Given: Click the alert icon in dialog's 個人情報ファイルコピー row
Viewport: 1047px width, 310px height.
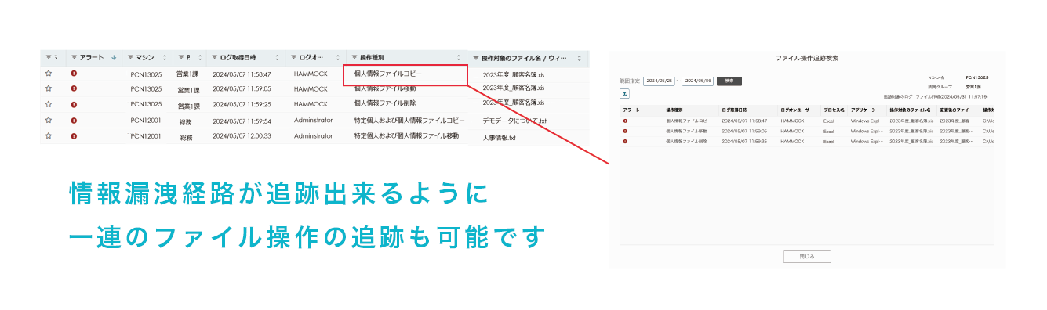Looking at the screenshot, I should tap(625, 121).
